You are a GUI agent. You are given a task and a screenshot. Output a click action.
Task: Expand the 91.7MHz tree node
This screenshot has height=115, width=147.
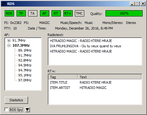pos(9,40)
